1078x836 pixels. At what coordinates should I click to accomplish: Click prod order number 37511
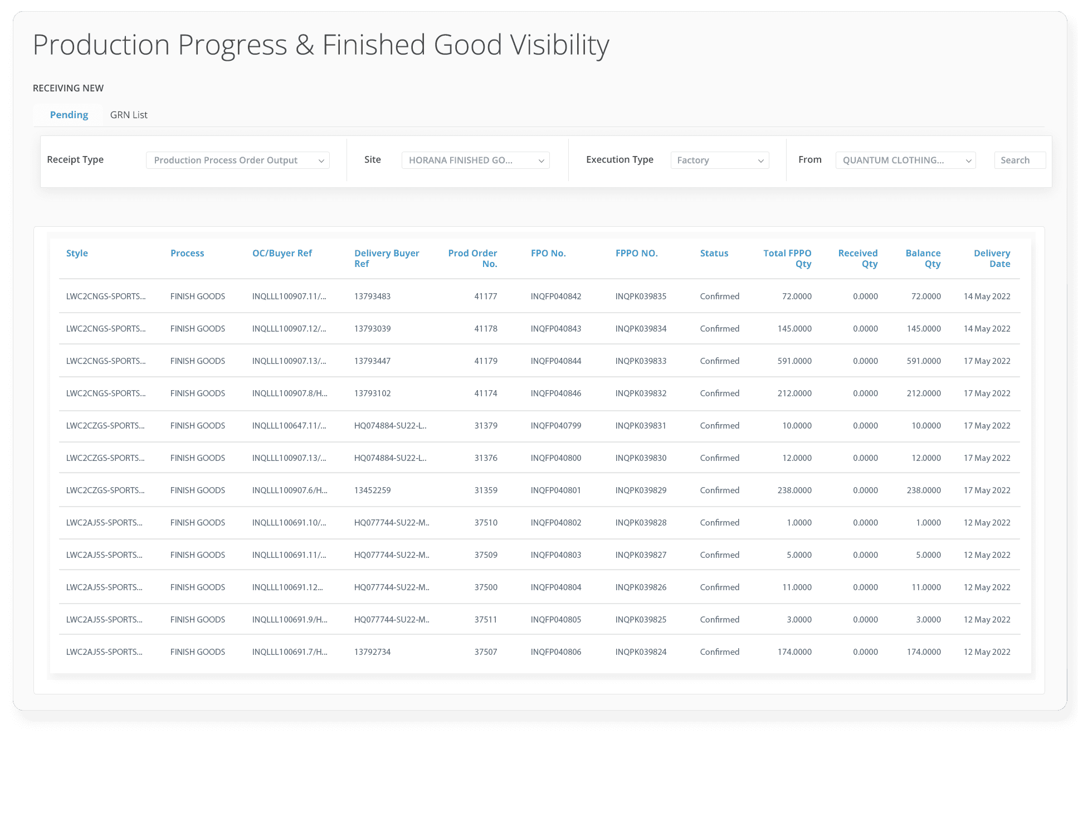coord(486,620)
